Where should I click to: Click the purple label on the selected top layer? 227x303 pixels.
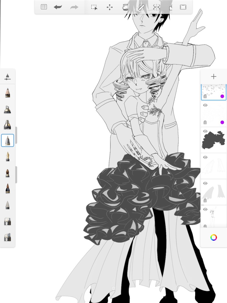tap(222, 96)
